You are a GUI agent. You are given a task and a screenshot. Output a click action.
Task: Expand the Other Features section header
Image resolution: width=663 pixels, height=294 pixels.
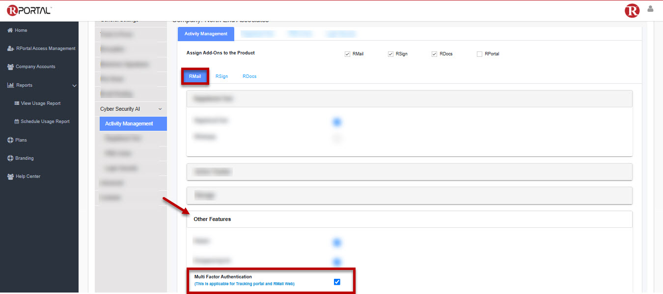click(409, 219)
